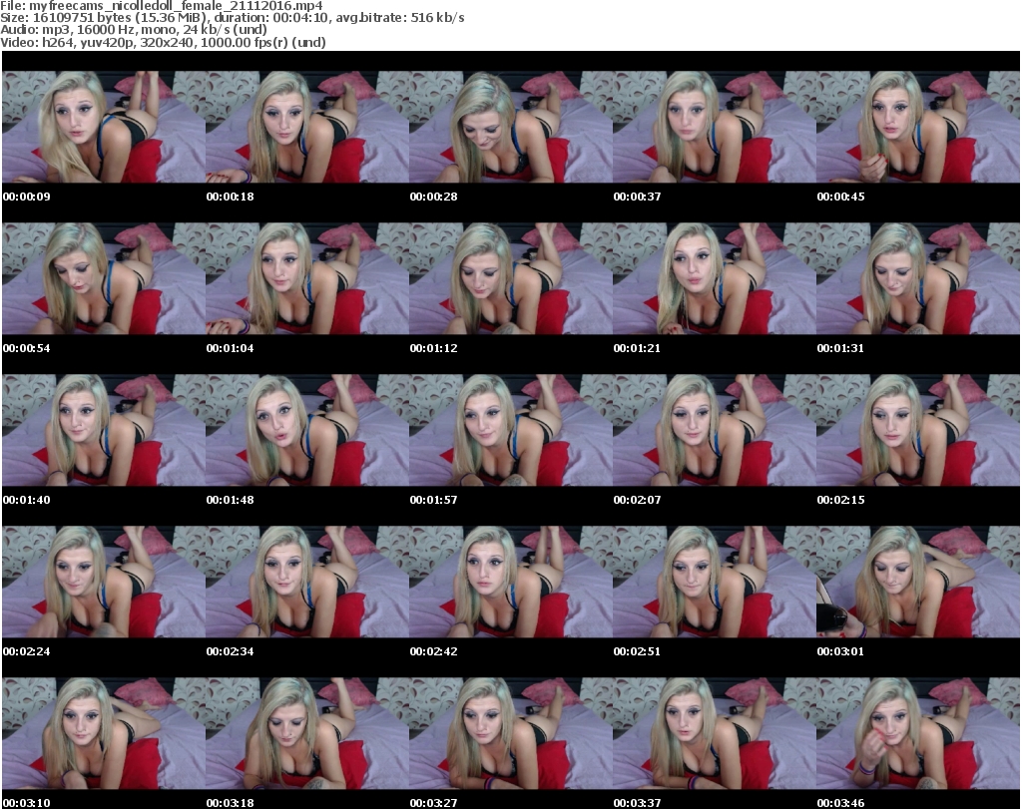Open the frame above 00:00:54

pos(104,278)
